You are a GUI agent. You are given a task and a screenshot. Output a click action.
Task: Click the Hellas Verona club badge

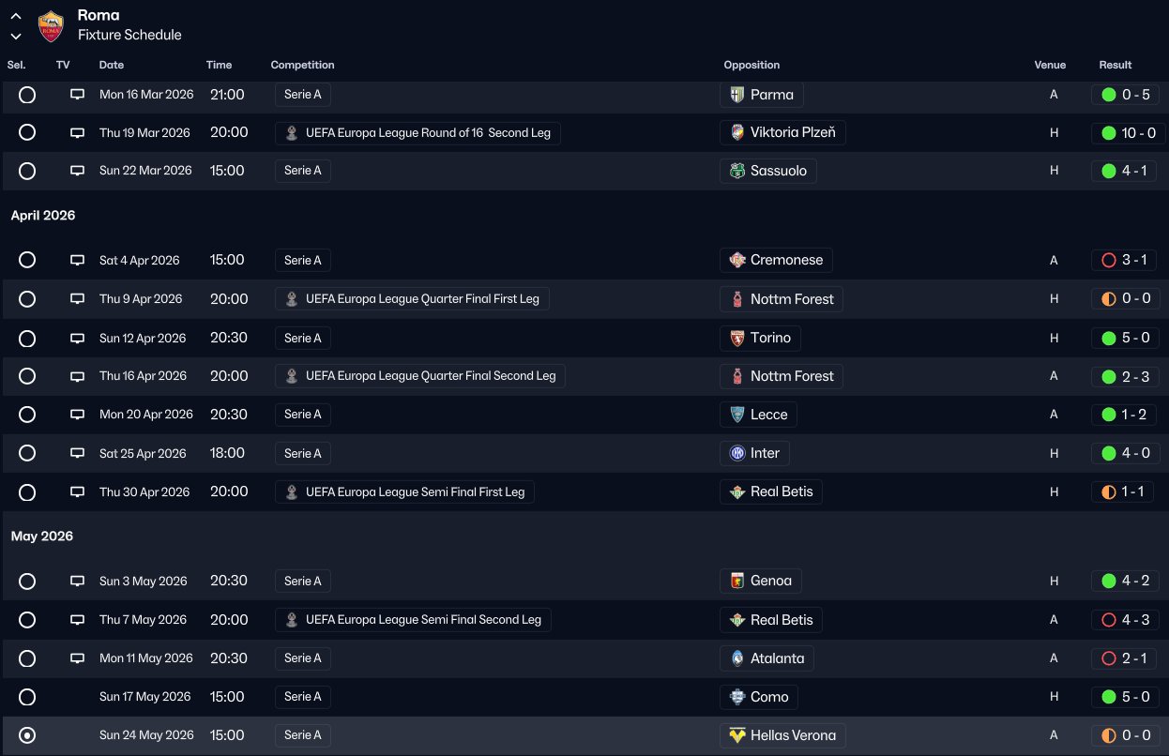point(737,735)
